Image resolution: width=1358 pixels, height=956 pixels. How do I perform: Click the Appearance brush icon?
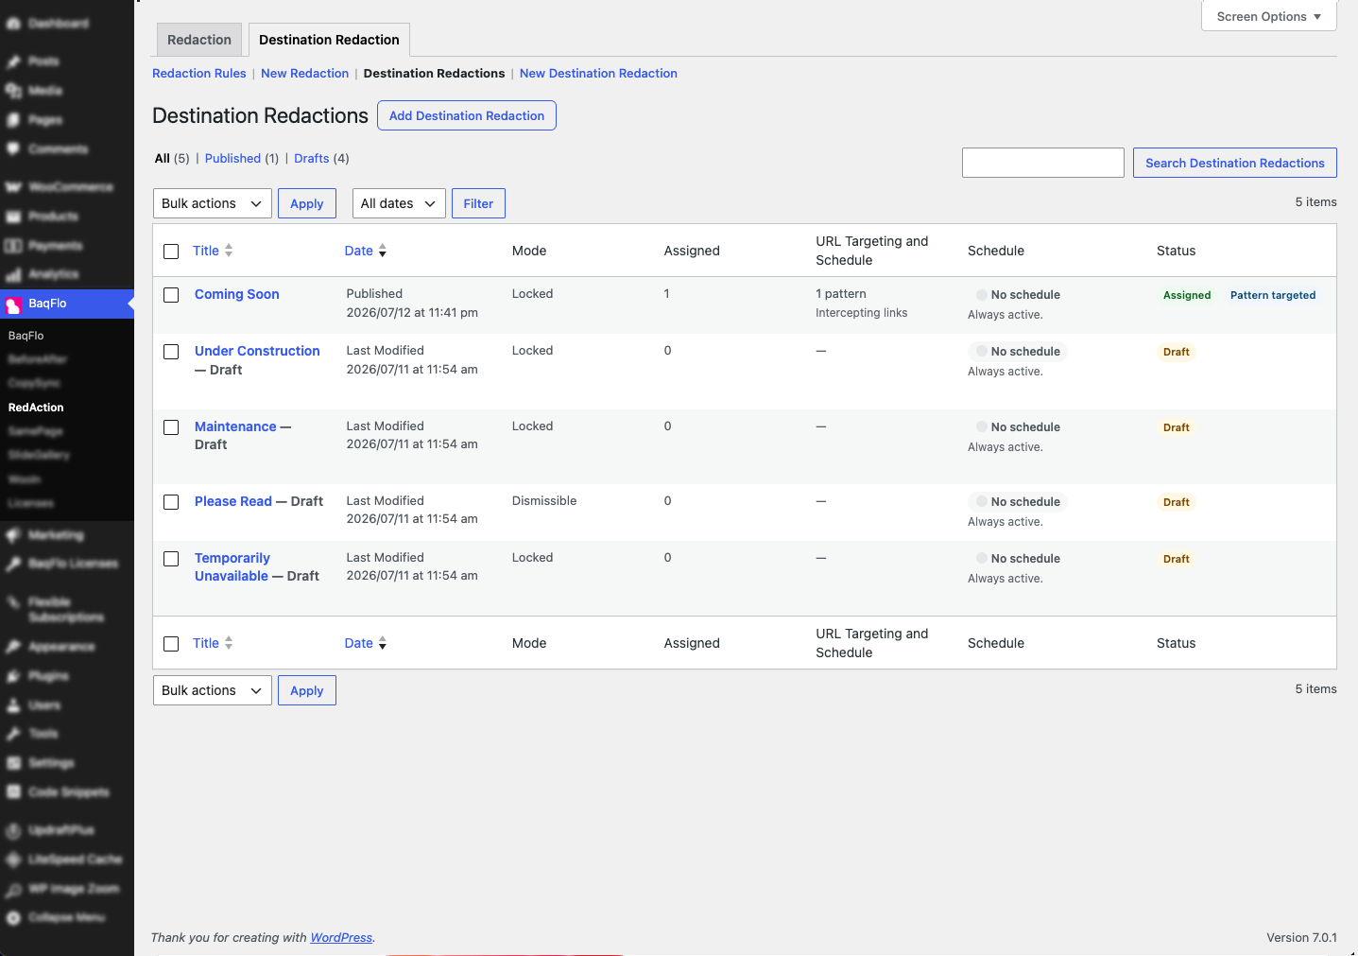click(14, 647)
